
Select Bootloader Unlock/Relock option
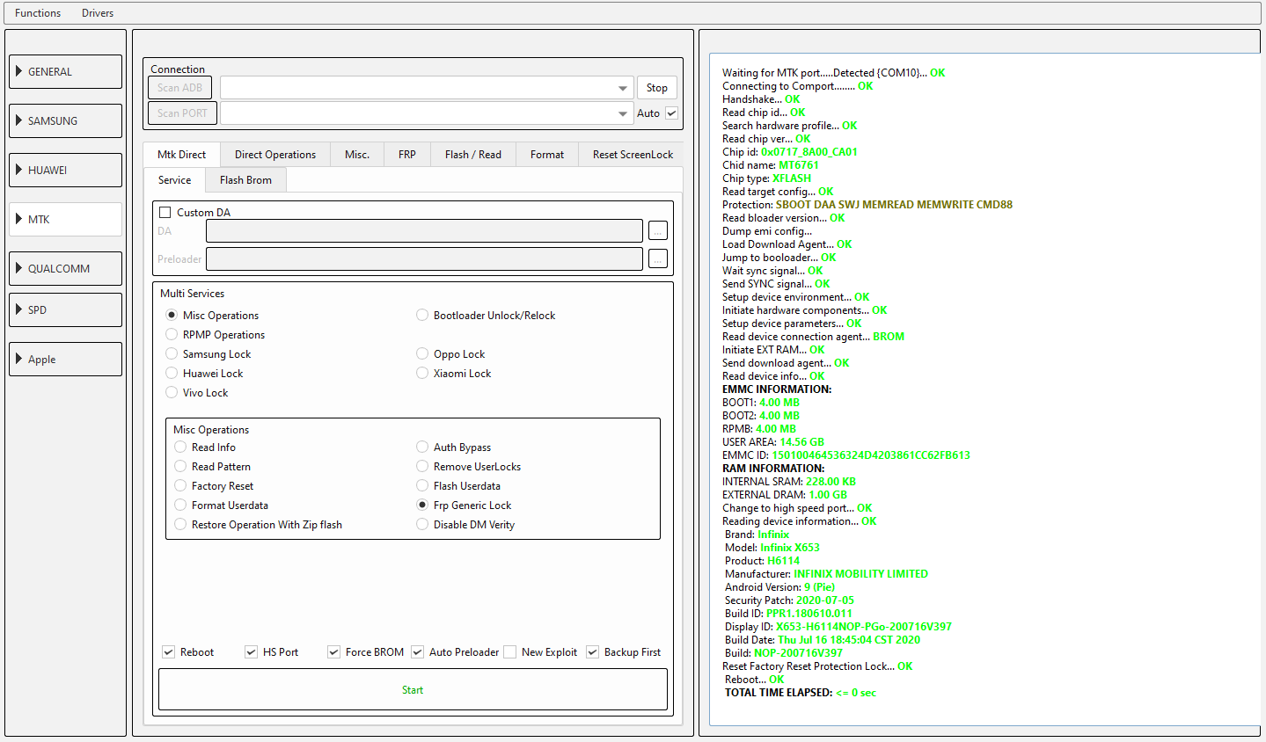[422, 316]
